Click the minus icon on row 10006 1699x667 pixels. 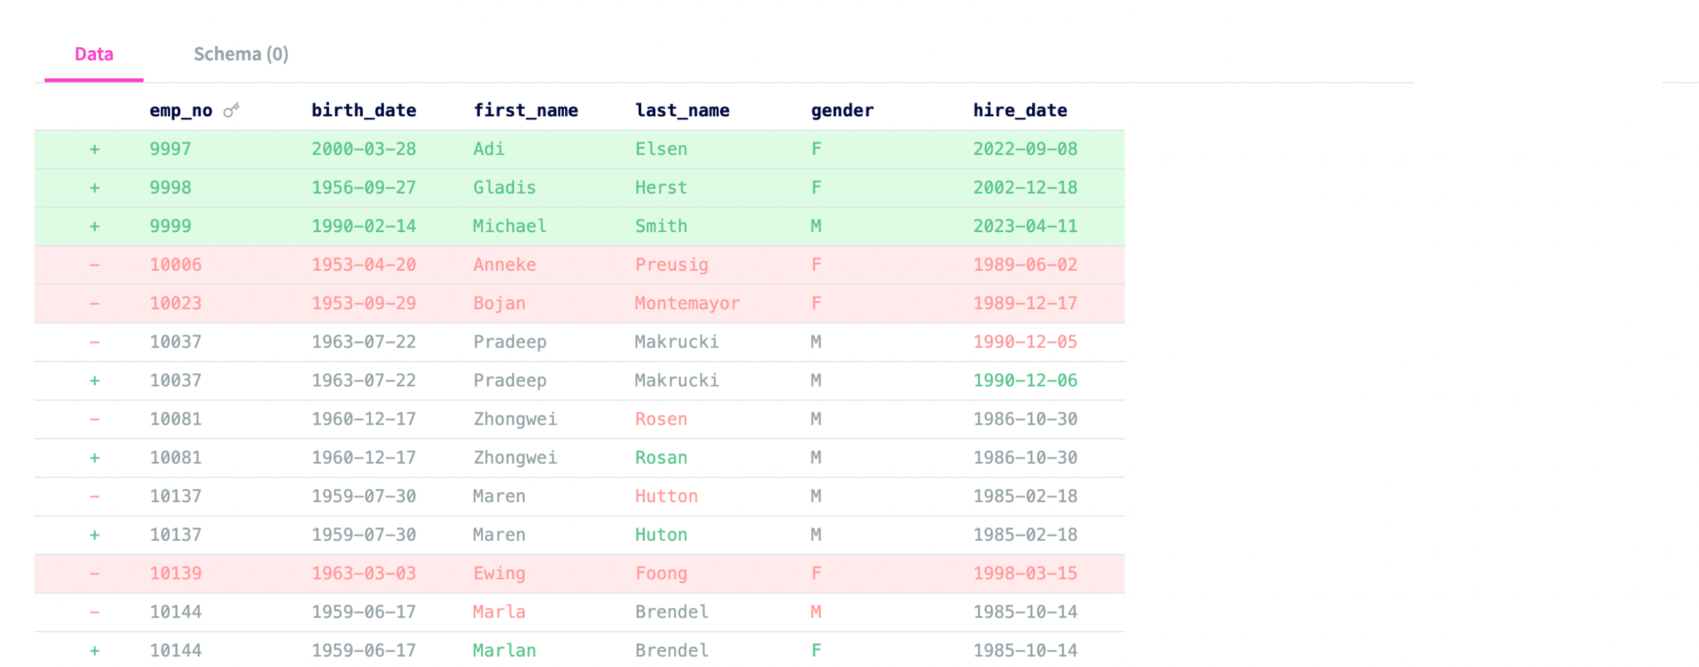(x=95, y=265)
